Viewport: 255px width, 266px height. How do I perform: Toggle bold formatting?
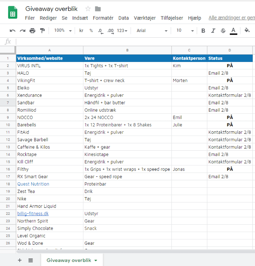point(203,31)
